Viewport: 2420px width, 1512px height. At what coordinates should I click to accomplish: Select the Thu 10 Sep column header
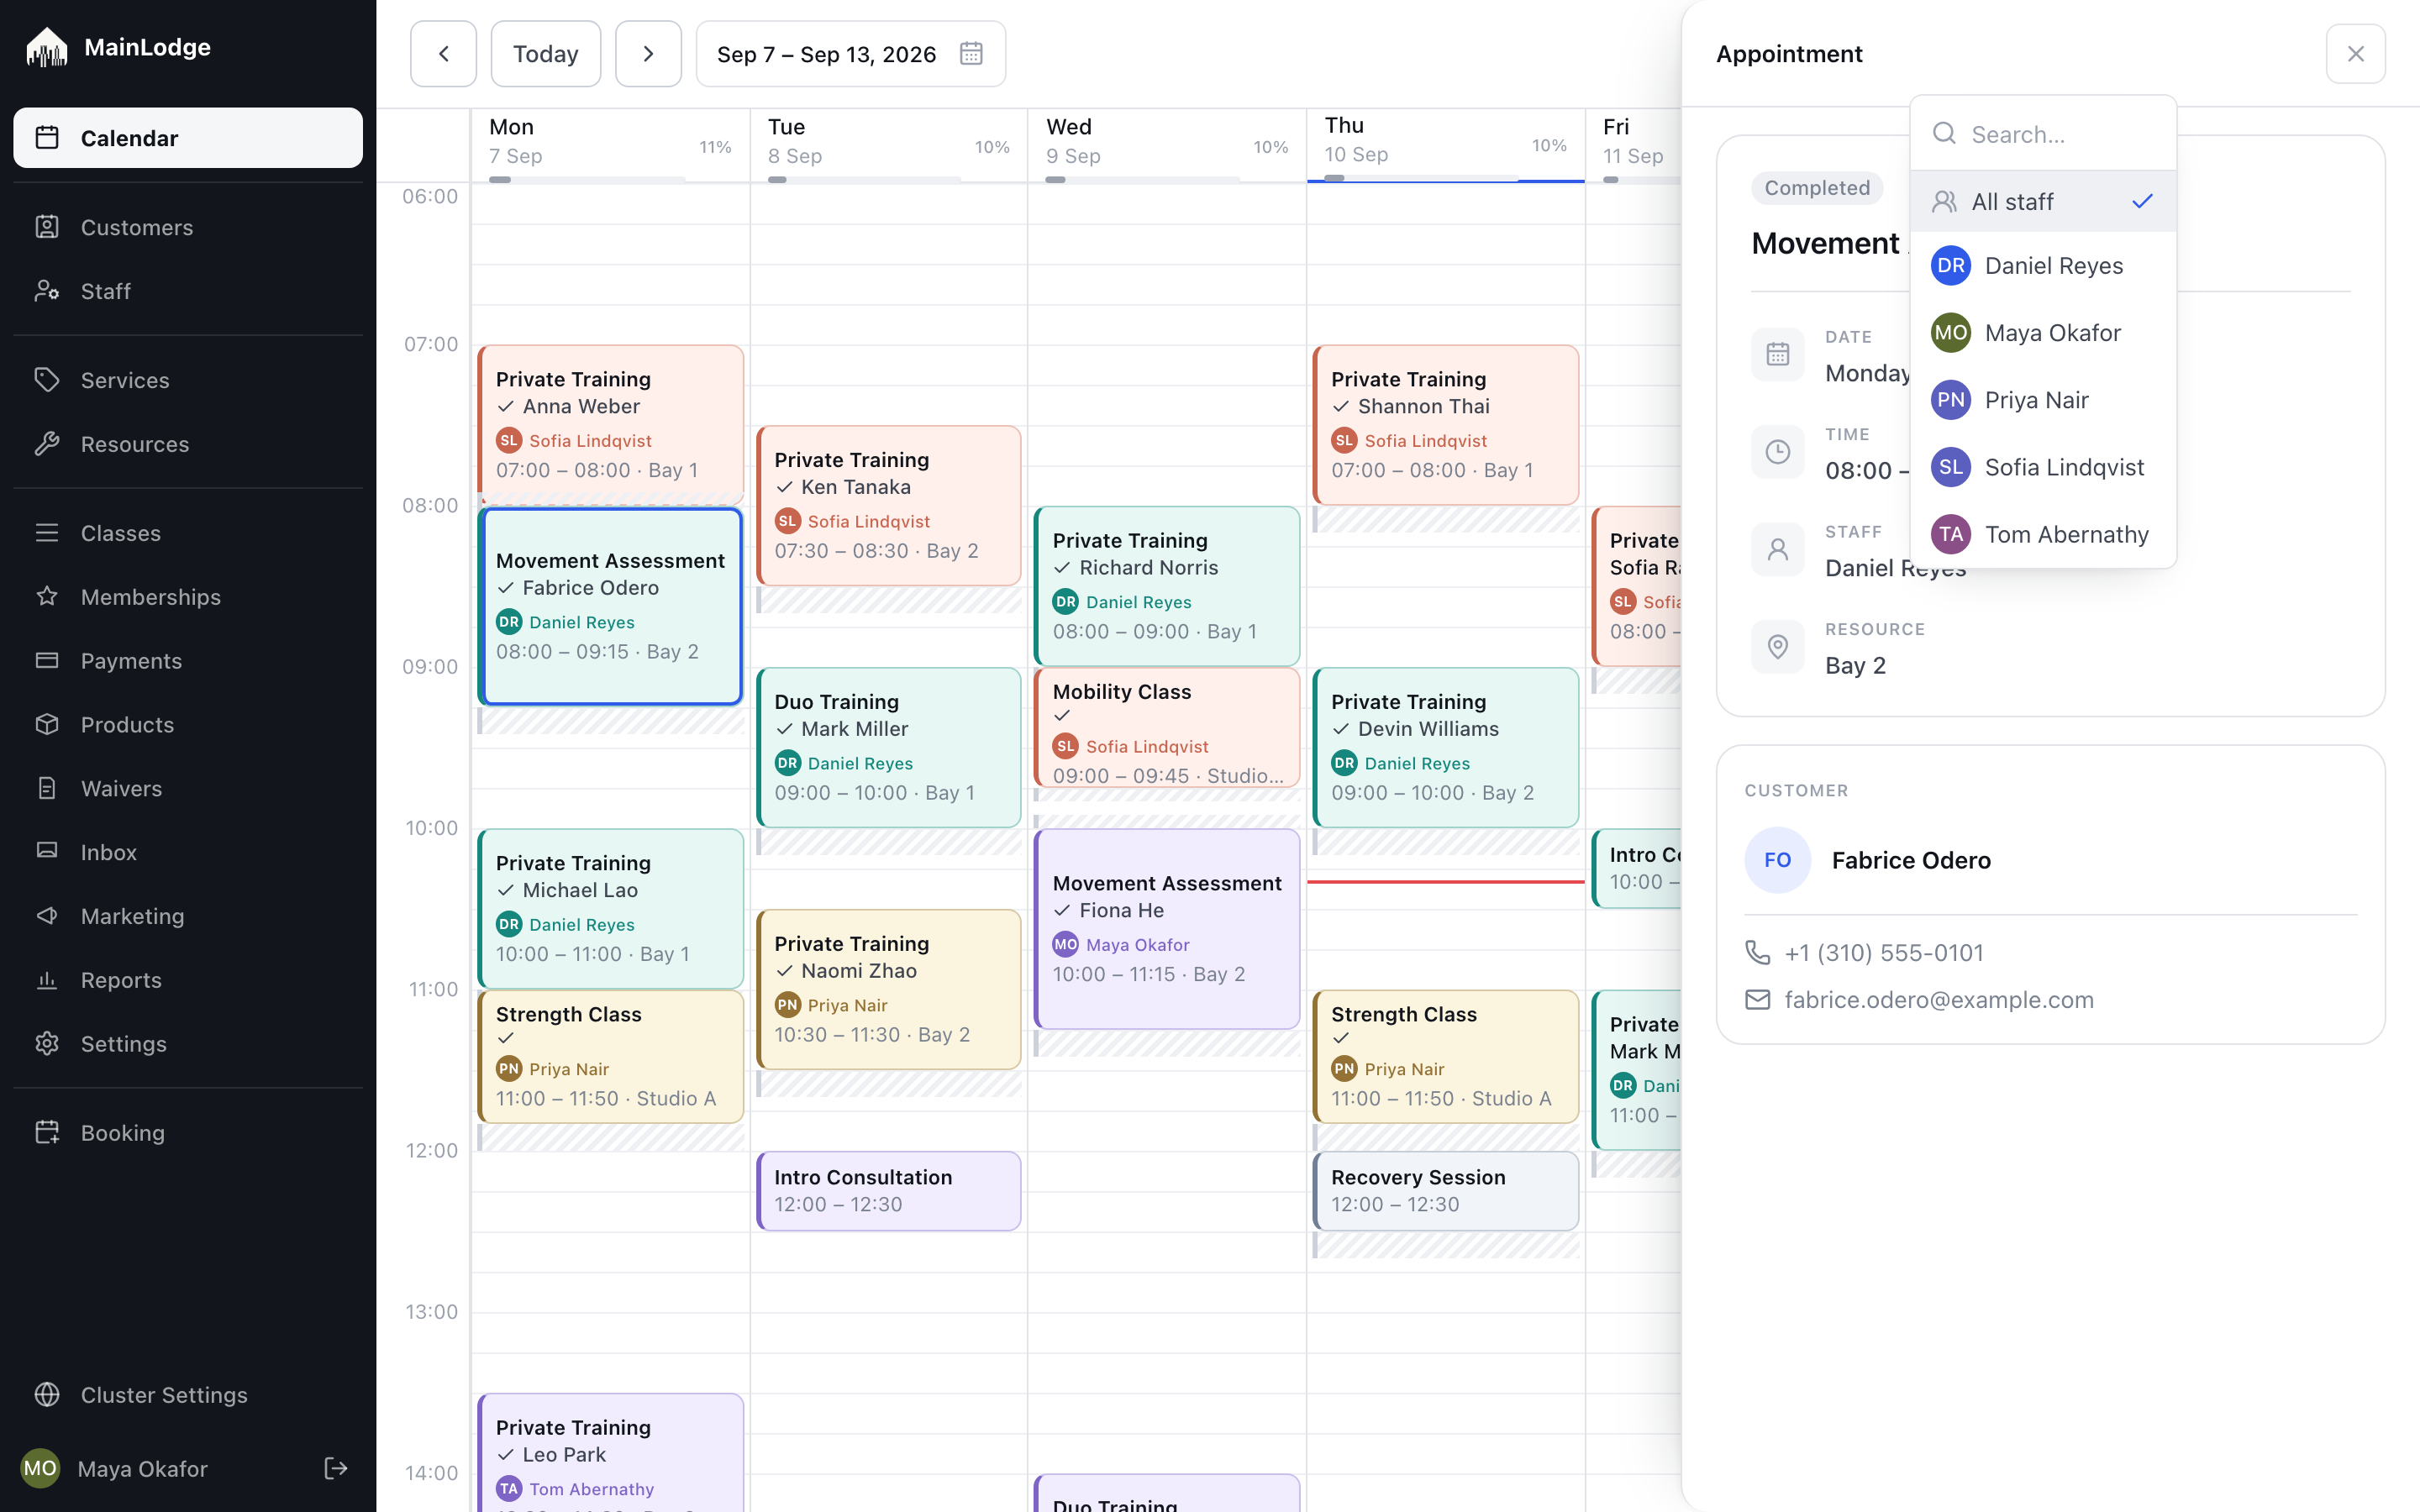coord(1446,146)
